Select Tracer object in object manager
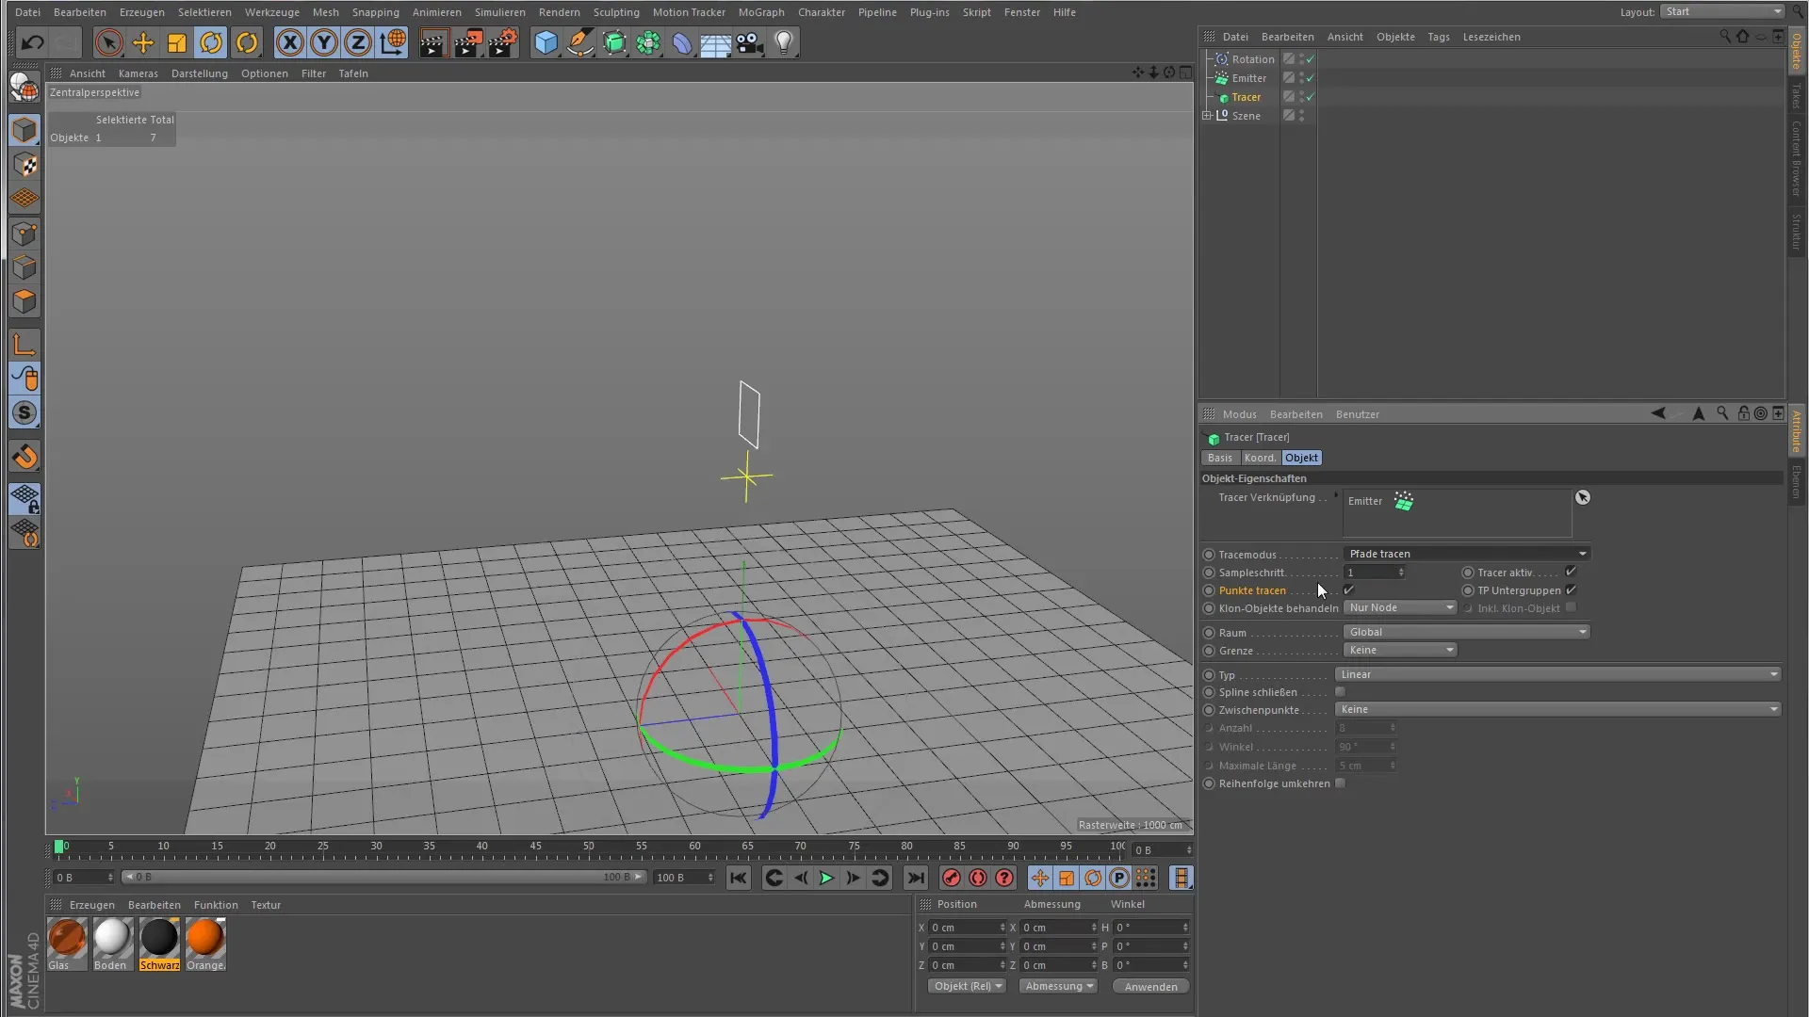This screenshot has width=1809, height=1017. coord(1246,97)
